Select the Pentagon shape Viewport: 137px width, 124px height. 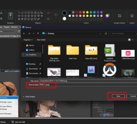pyautogui.click(x=22, y=16)
